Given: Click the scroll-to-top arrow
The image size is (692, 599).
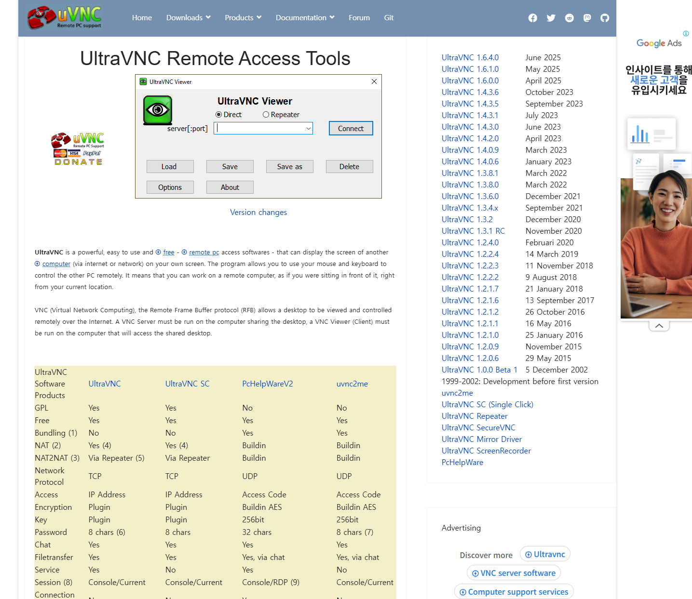Looking at the screenshot, I should point(659,325).
